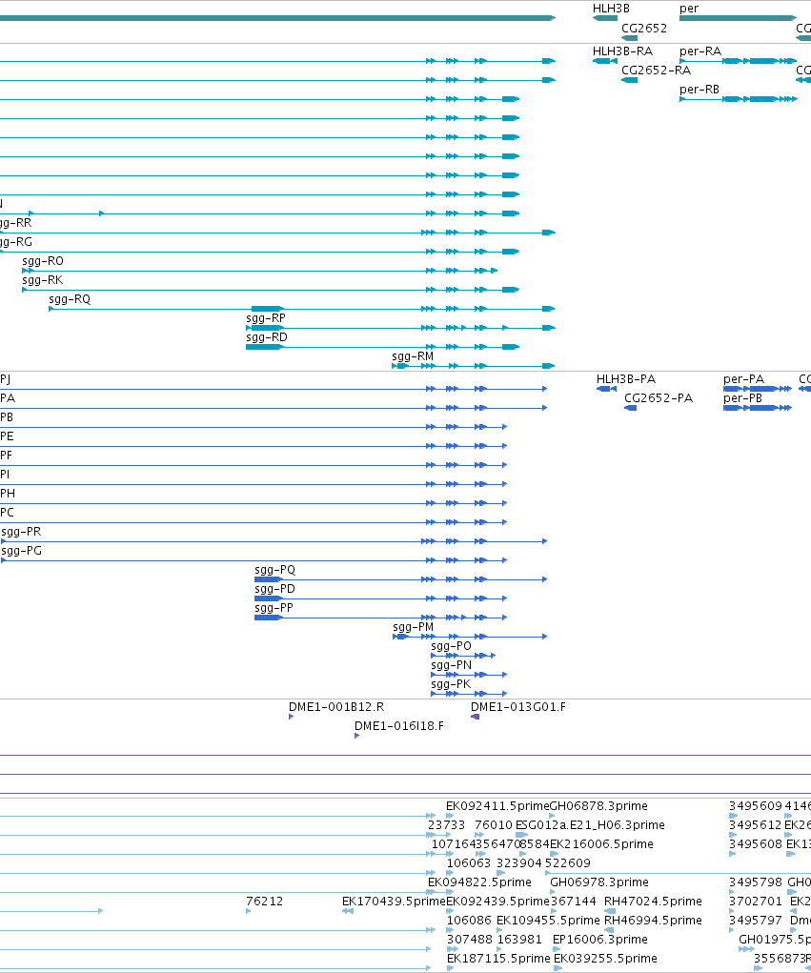
Task: Select the 522609 feature label
Action: (568, 863)
